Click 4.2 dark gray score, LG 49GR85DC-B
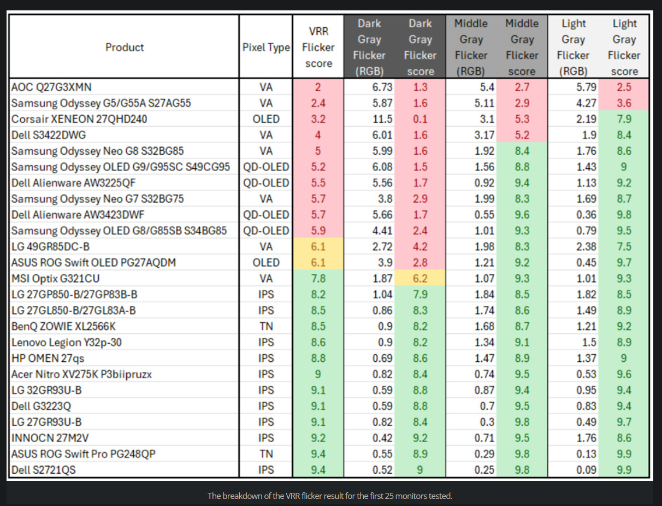662x506 pixels. click(420, 246)
